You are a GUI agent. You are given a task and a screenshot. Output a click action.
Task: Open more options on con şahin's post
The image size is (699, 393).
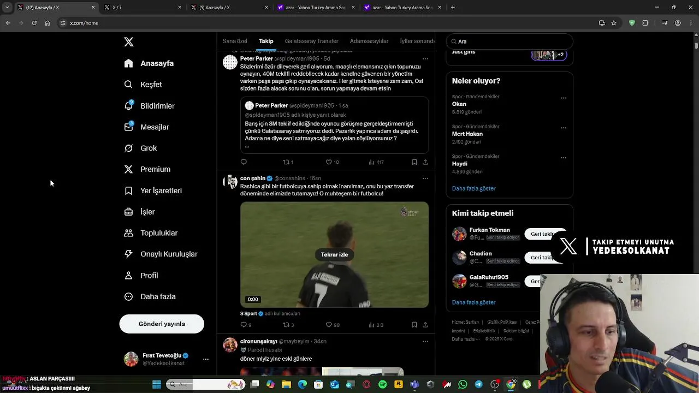pyautogui.click(x=425, y=178)
